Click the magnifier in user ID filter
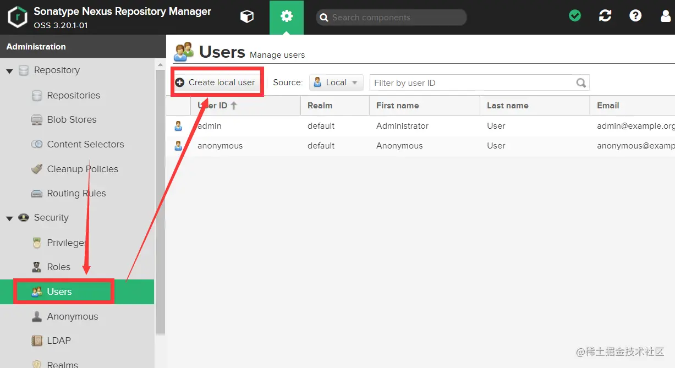The width and height of the screenshot is (675, 368). pos(581,83)
